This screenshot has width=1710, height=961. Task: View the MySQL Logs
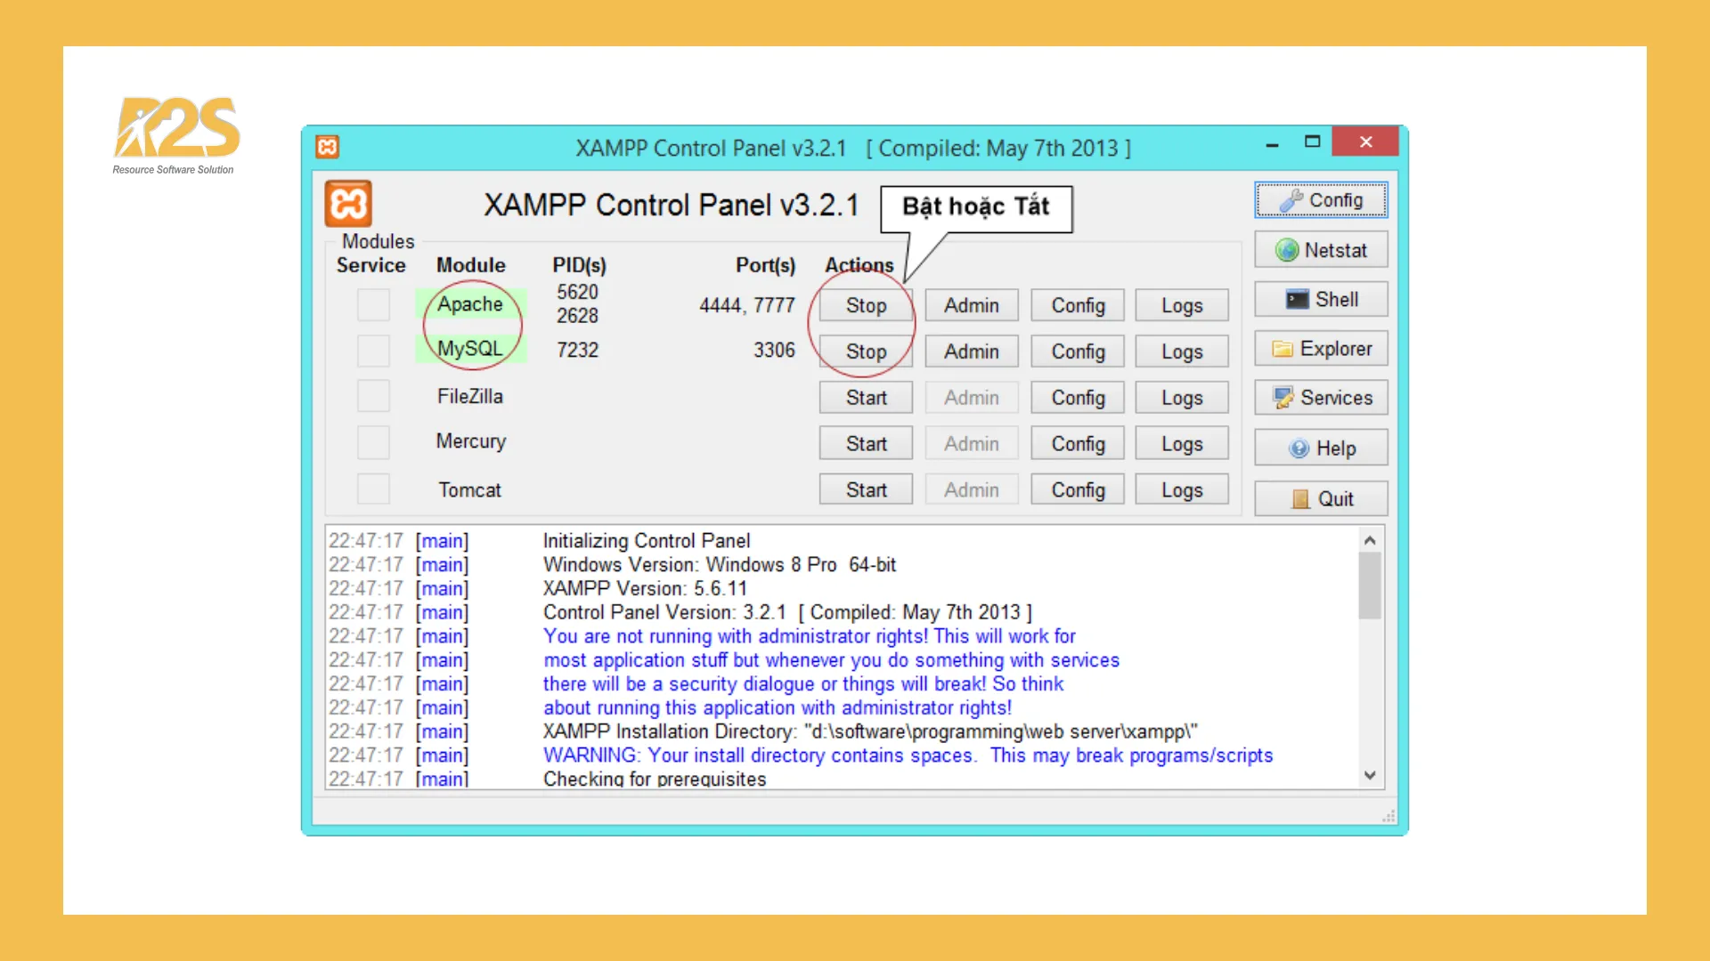(1181, 351)
